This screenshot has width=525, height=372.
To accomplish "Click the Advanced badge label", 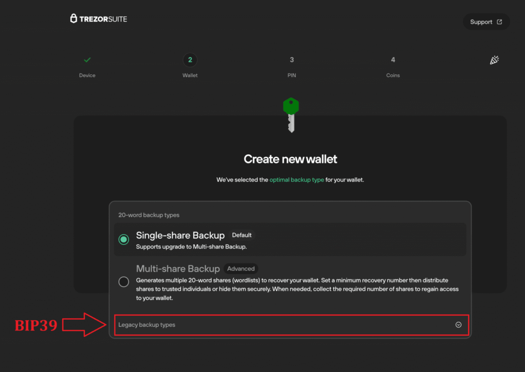I will pyautogui.click(x=241, y=268).
